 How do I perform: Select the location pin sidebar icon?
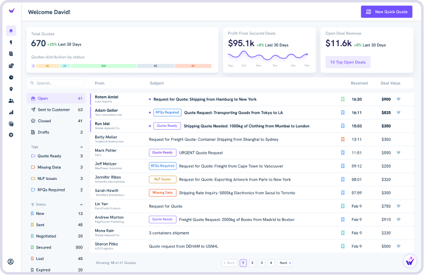[11, 89]
